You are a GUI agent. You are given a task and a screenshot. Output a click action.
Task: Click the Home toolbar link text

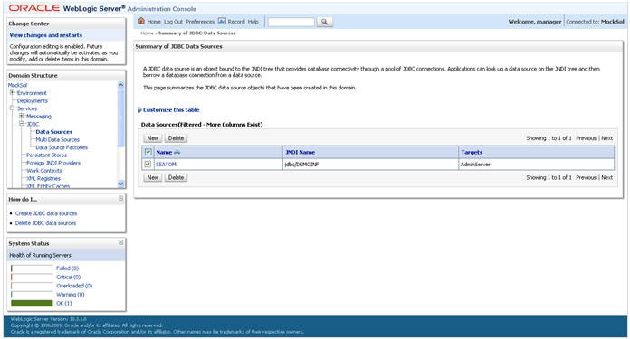point(154,22)
